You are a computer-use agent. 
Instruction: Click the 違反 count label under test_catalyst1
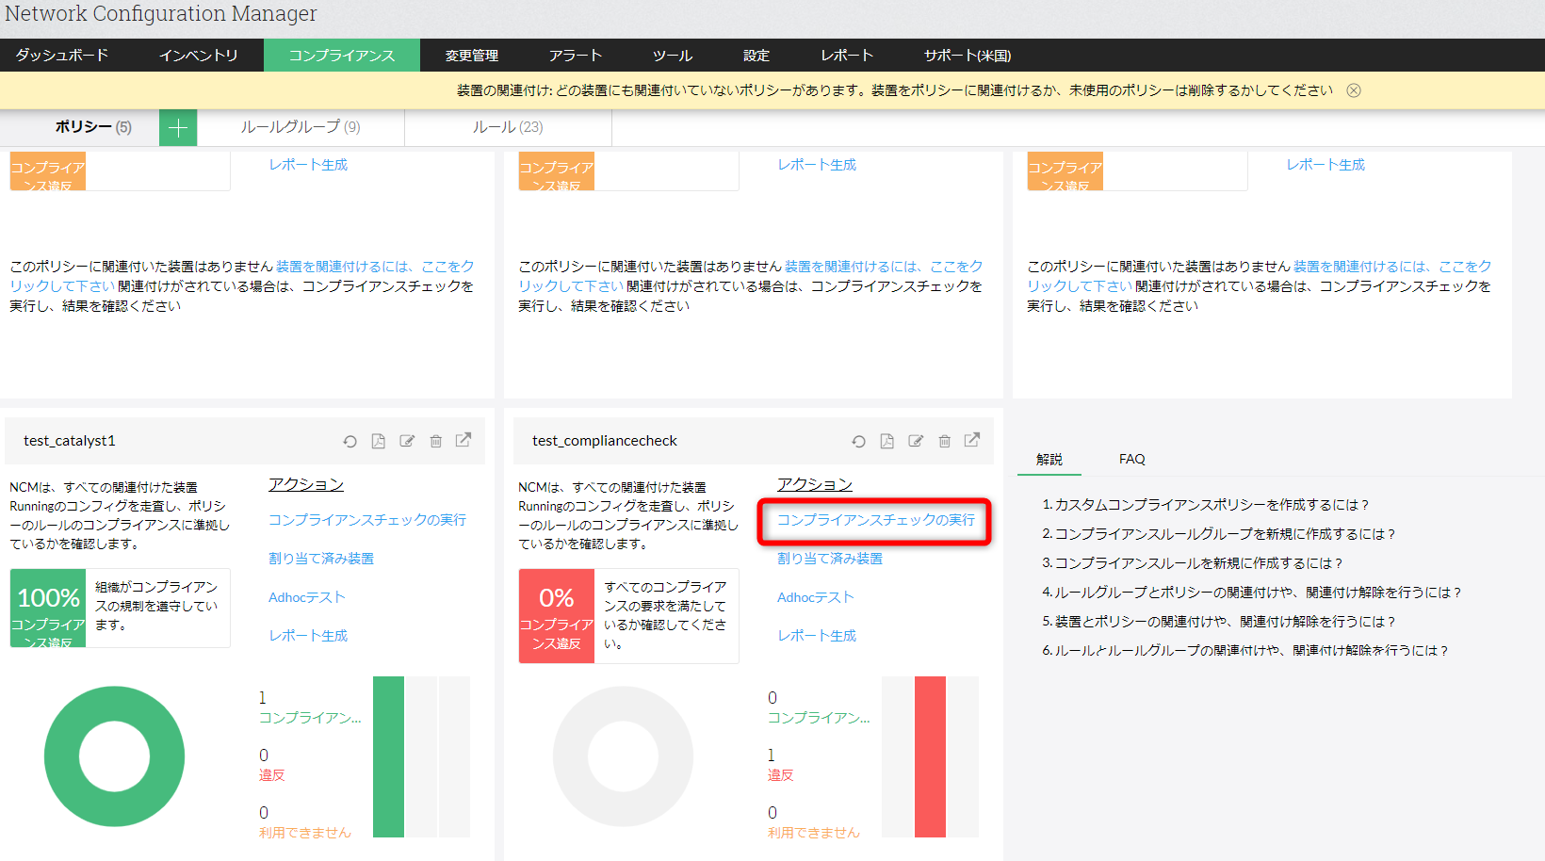coord(272,775)
